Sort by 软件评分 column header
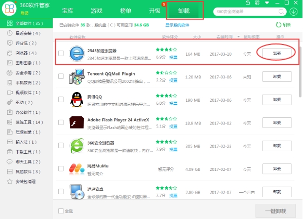303x219 pixels. [170, 36]
